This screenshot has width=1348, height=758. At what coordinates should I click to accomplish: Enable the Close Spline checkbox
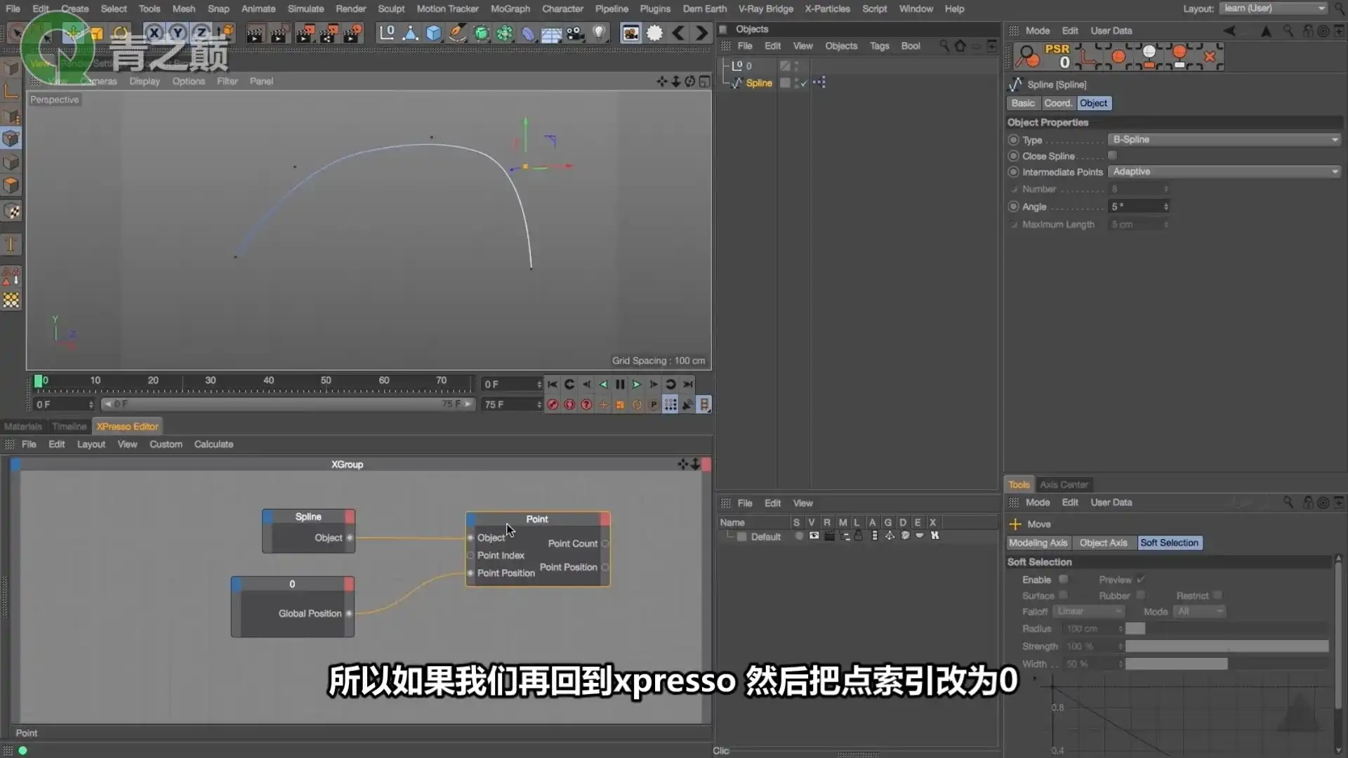click(1112, 155)
